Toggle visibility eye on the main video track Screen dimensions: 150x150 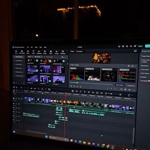click(x=21, y=99)
